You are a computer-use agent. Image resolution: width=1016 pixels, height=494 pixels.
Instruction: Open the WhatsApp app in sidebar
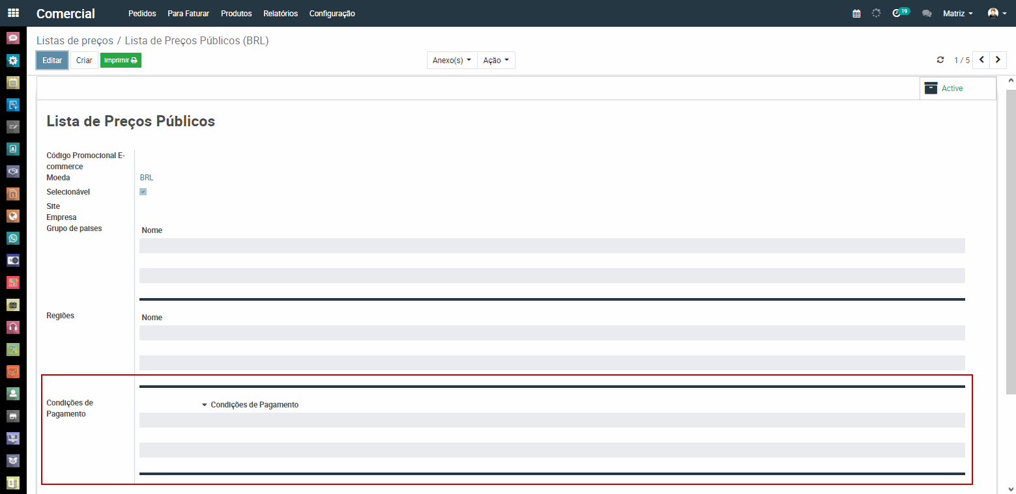tap(13, 238)
